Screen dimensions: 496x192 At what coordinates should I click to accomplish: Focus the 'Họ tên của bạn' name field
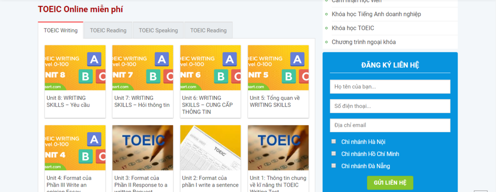[x=390, y=87]
